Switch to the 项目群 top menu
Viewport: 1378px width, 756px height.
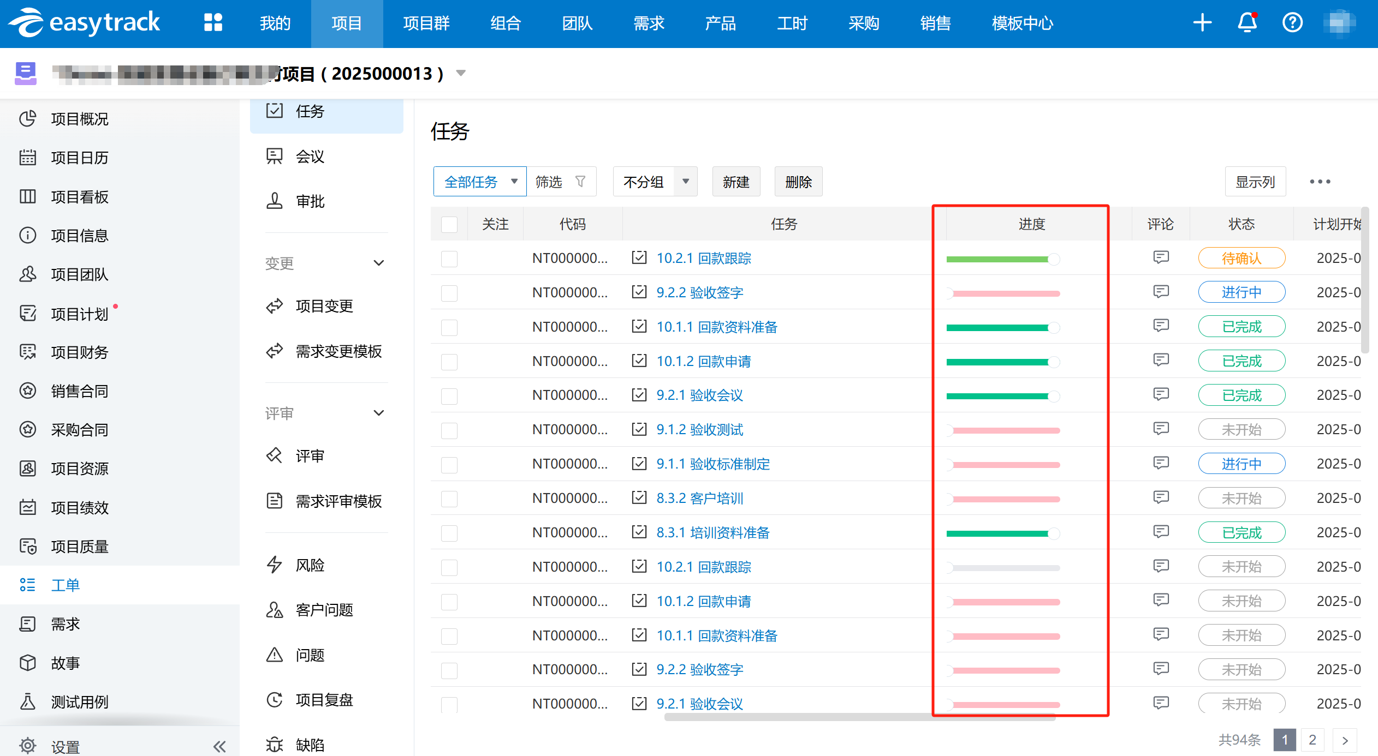426,23
